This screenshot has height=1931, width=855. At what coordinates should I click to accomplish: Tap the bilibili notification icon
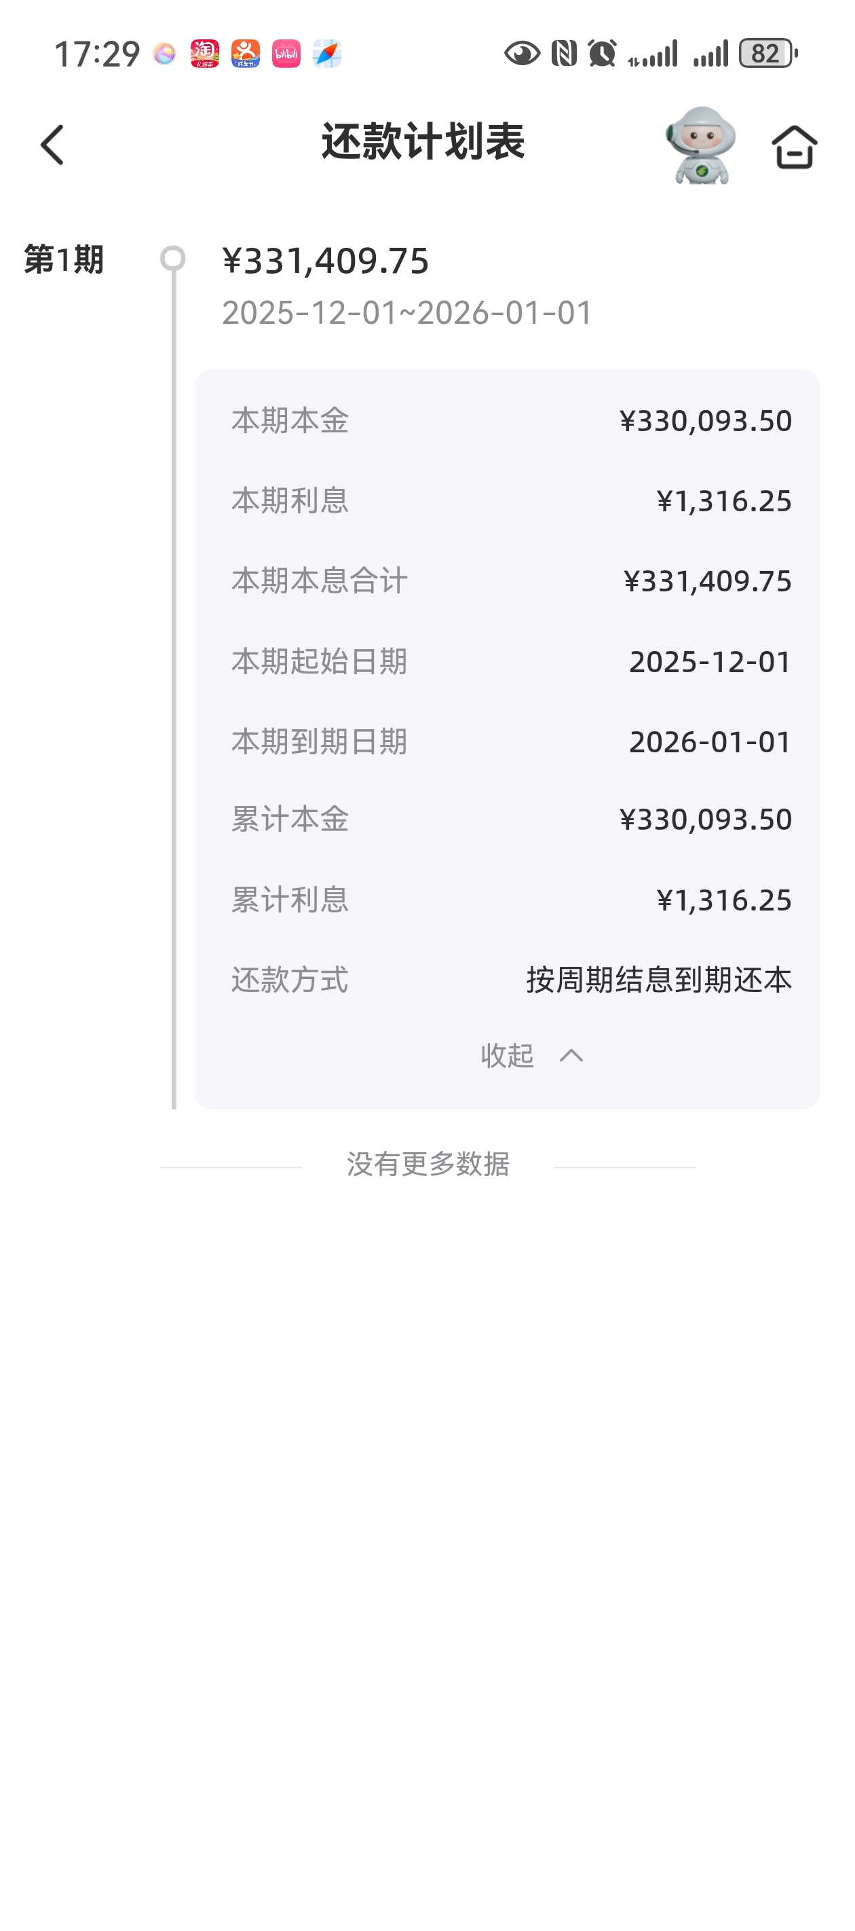pyautogui.click(x=286, y=54)
